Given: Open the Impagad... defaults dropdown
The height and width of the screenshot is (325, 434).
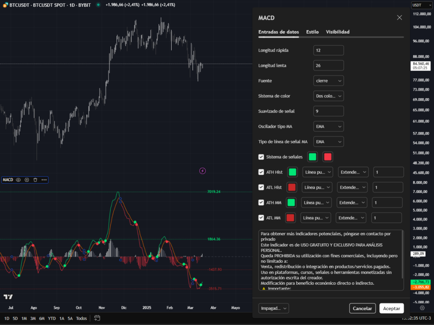Looking at the screenshot, I should [x=274, y=308].
